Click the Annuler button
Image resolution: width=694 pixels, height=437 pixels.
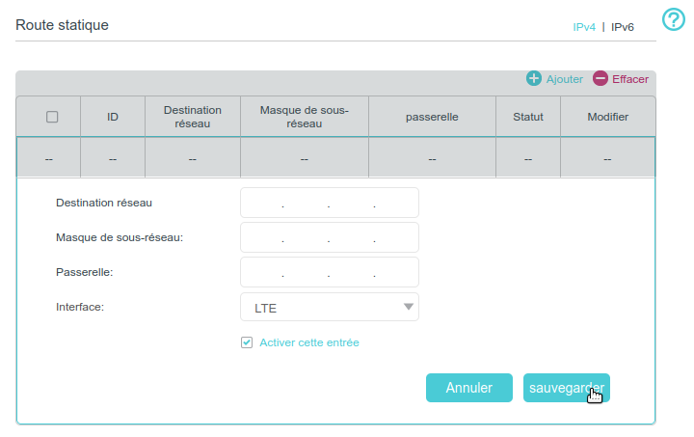[x=468, y=388]
